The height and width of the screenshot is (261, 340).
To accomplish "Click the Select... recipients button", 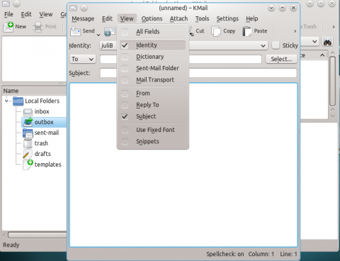I will [x=281, y=59].
